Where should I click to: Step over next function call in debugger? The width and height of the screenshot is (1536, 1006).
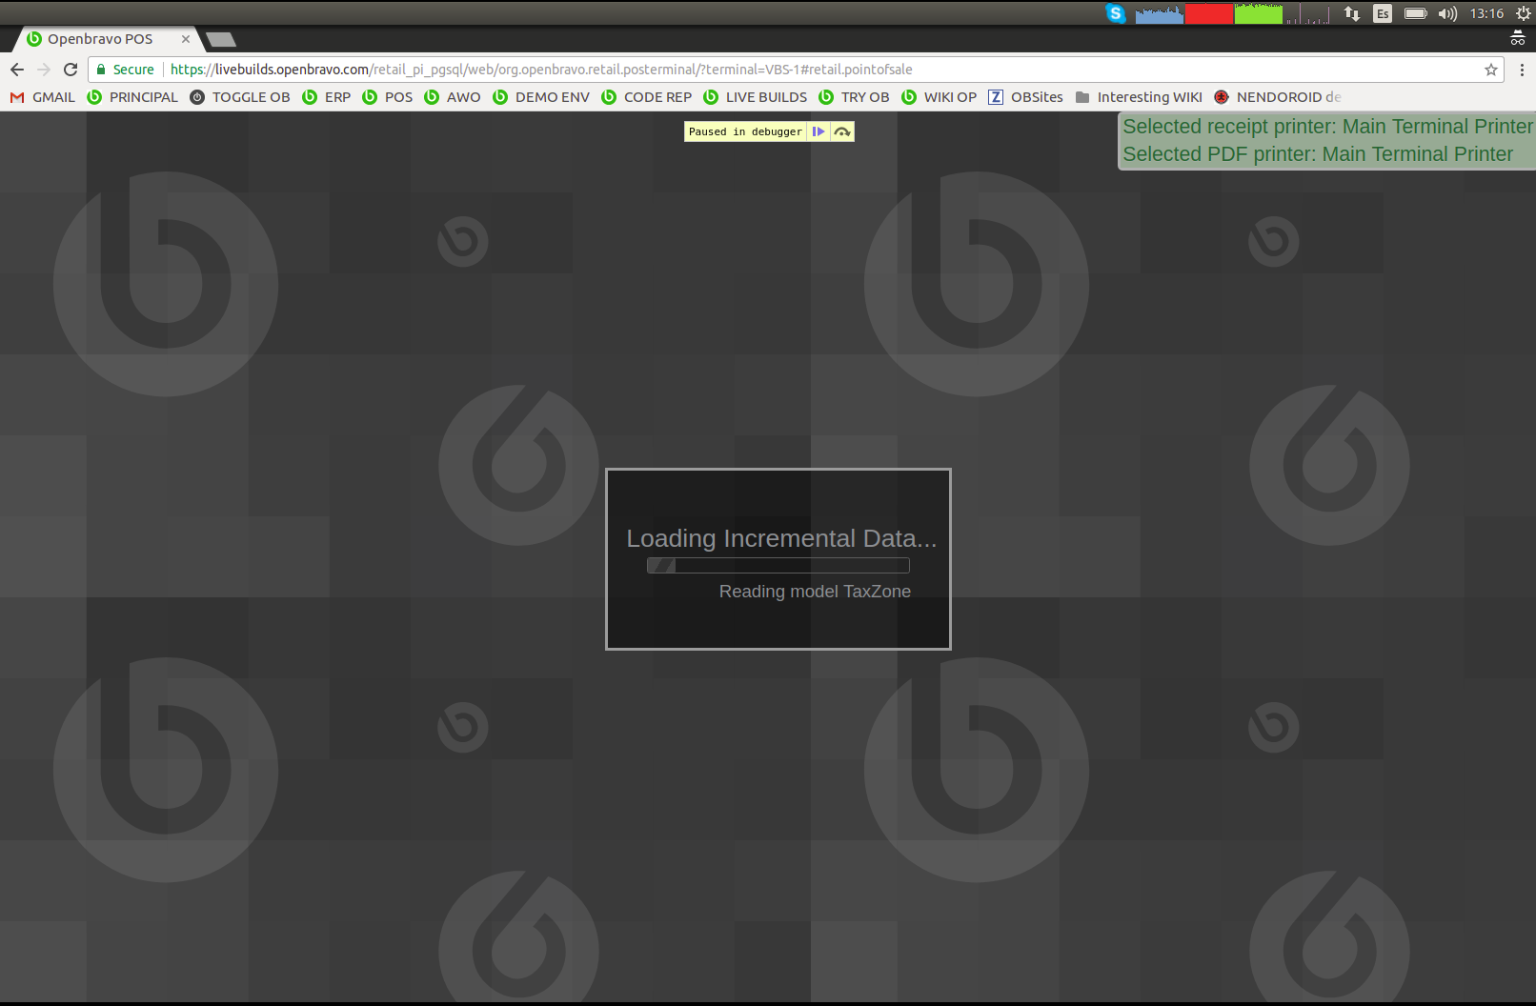842,131
